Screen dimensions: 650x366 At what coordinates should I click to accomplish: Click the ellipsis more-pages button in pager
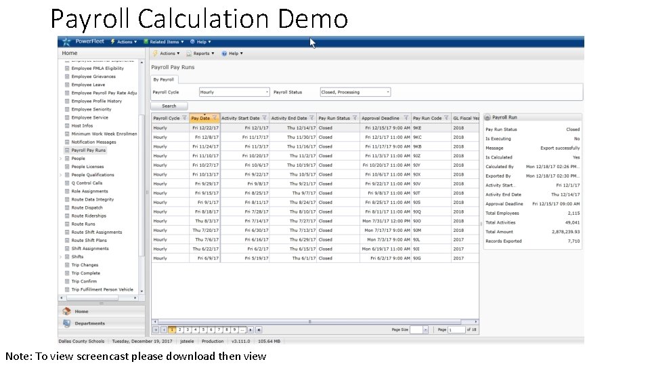(242, 330)
